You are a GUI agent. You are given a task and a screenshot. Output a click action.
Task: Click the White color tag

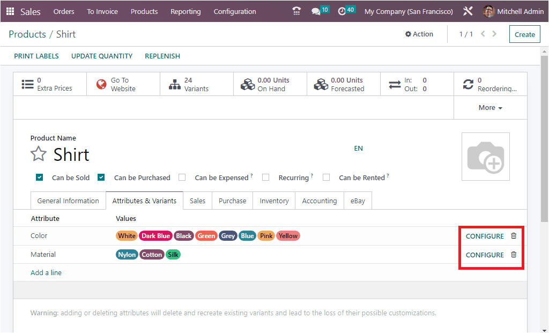click(x=127, y=235)
